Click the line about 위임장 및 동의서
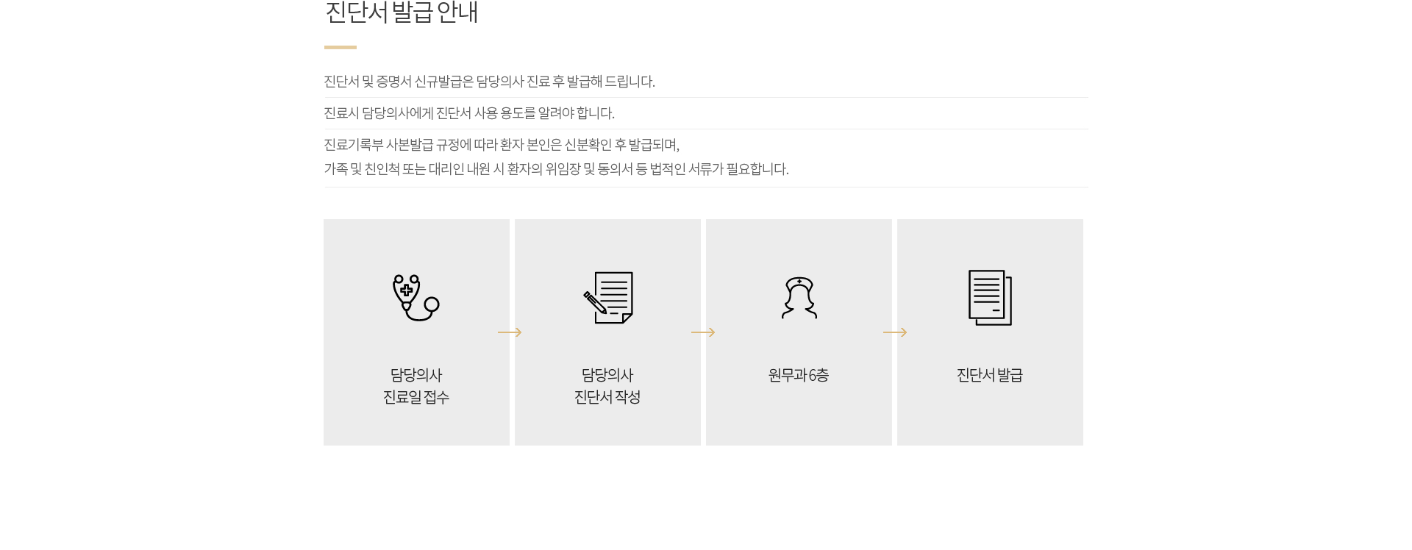This screenshot has width=1412, height=550. [x=556, y=169]
